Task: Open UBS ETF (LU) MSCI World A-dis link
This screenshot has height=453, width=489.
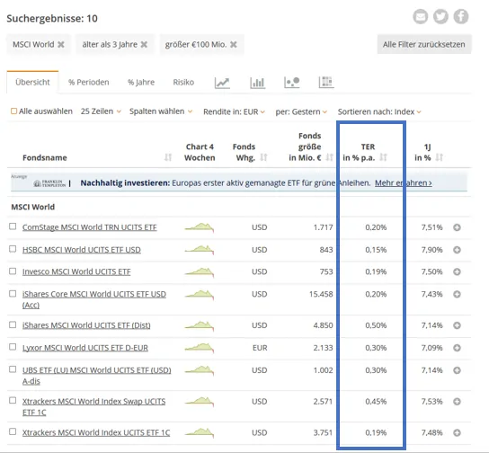Action: point(97,376)
